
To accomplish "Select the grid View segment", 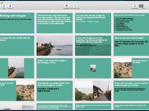I will pos(141,6).
